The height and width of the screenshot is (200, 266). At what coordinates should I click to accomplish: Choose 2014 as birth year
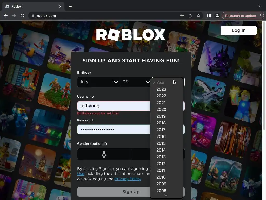(x=167, y=150)
